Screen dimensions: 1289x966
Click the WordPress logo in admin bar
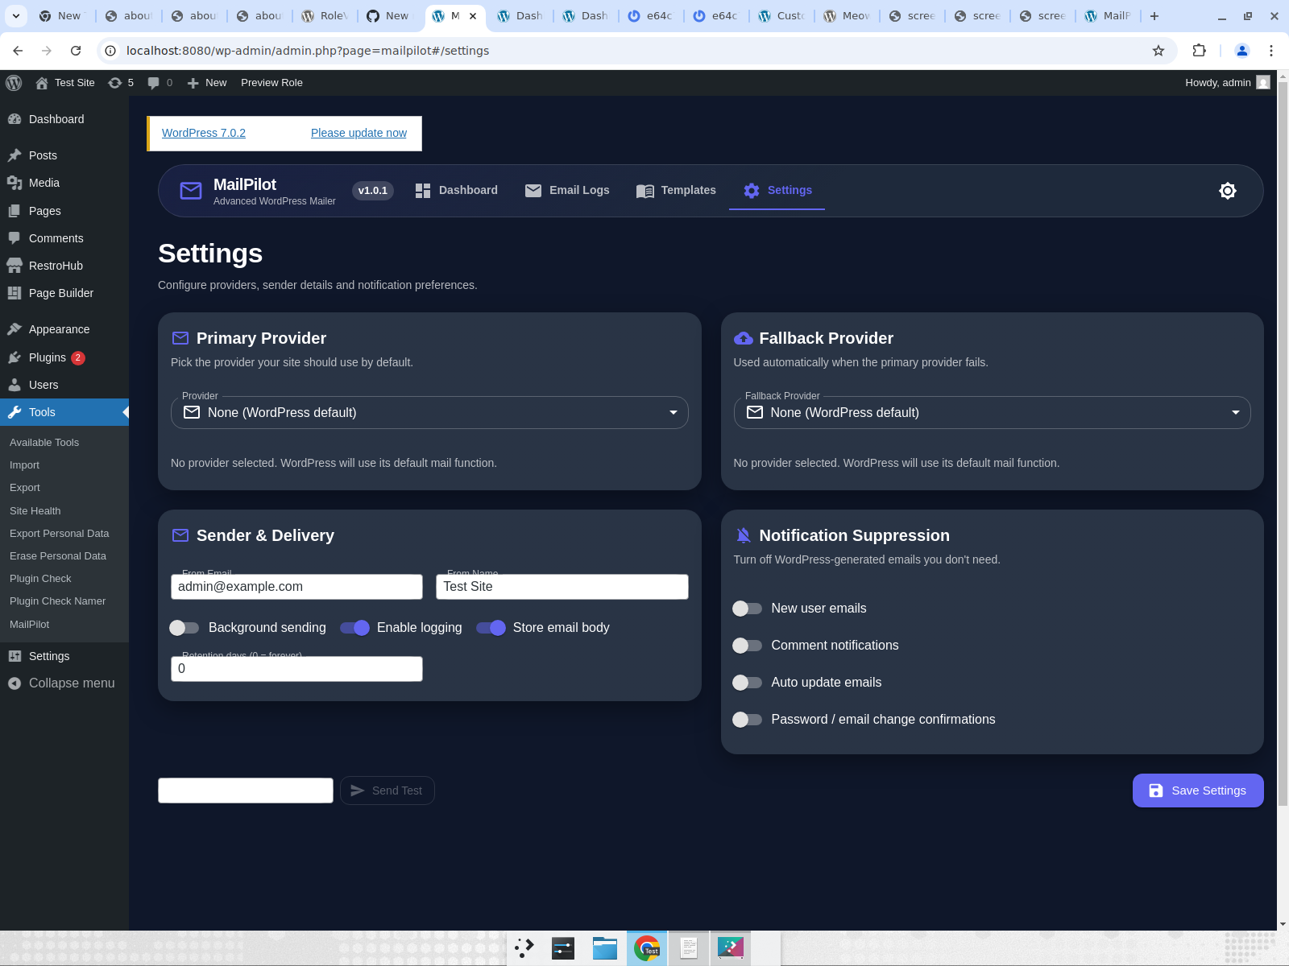pyautogui.click(x=14, y=83)
